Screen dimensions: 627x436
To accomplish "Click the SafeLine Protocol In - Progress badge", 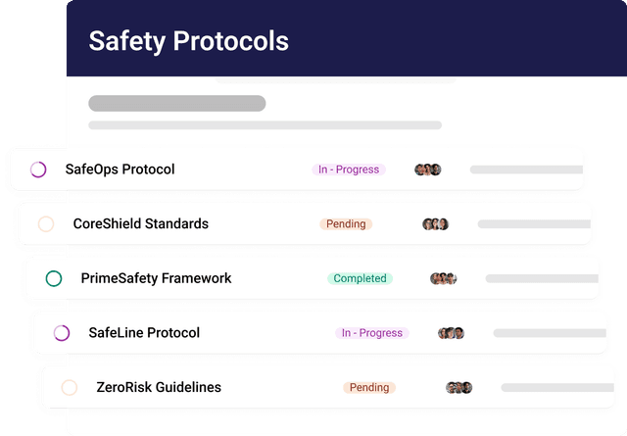I will pyautogui.click(x=372, y=333).
